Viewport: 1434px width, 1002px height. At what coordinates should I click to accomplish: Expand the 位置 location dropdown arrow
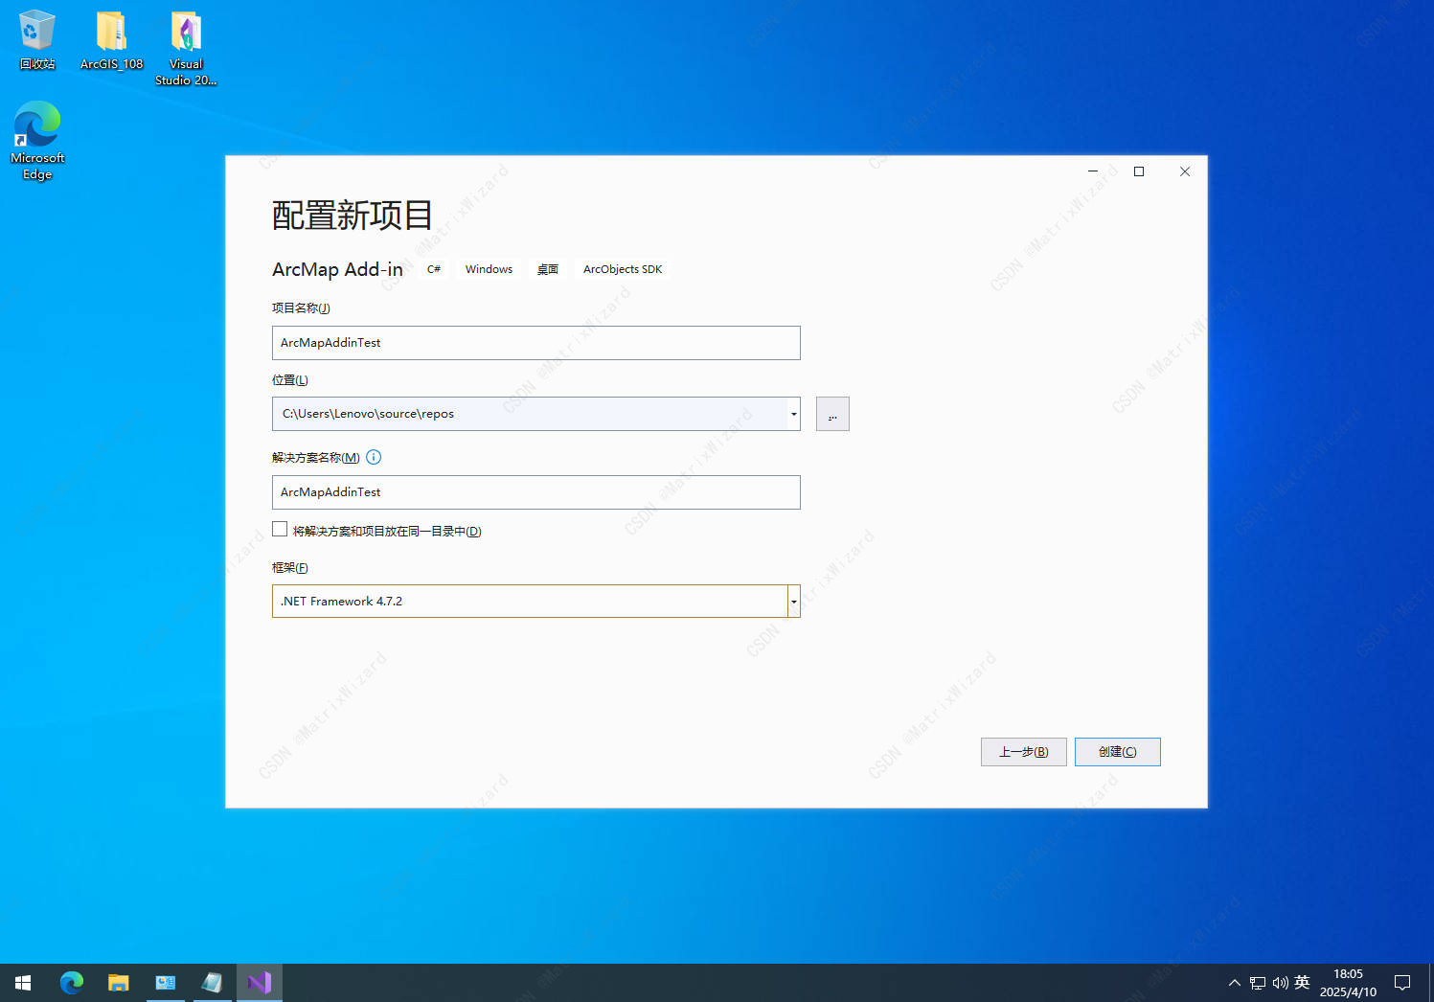pyautogui.click(x=793, y=414)
